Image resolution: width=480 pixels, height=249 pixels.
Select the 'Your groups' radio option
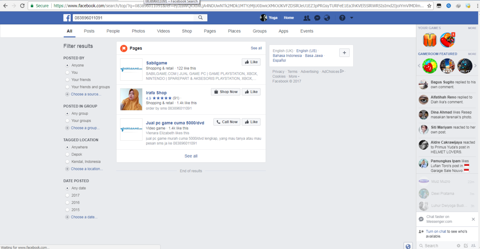click(67, 121)
